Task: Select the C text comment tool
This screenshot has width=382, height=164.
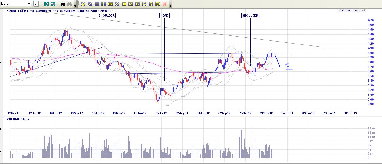Action: (x=158, y=4)
